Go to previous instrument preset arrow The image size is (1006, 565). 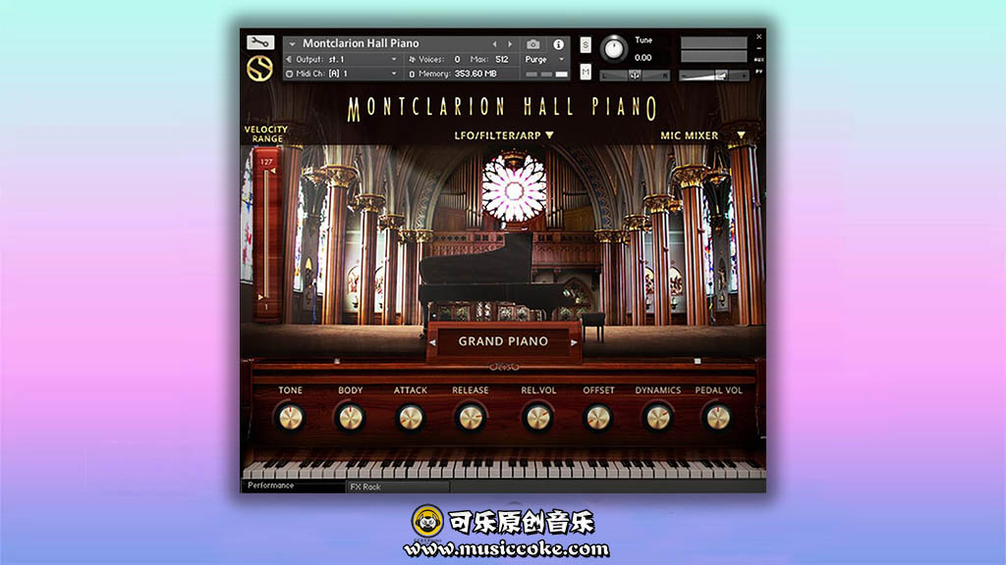tap(495, 44)
